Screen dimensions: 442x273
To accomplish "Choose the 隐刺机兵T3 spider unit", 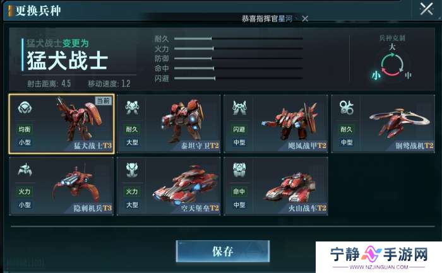I will (61, 187).
